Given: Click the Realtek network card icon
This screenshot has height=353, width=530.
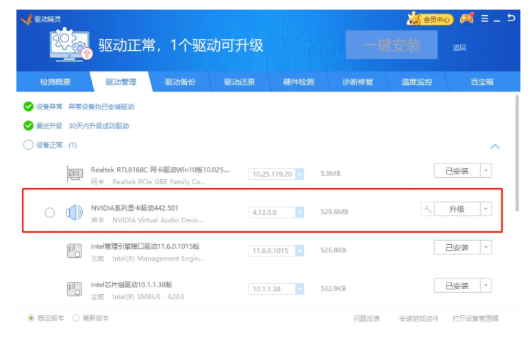Looking at the screenshot, I should tap(75, 174).
